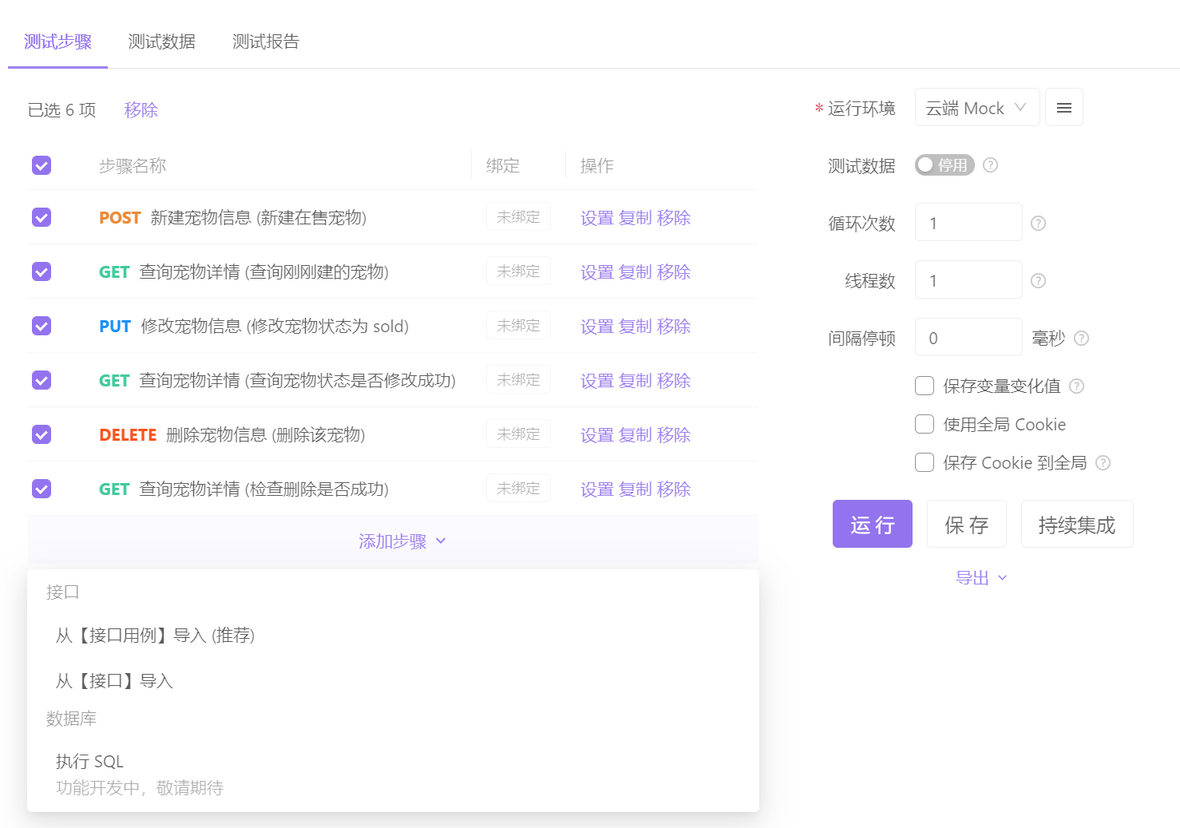Open 设置 for the POST 新建宠物信息 step
This screenshot has height=828, width=1180.
pos(597,218)
